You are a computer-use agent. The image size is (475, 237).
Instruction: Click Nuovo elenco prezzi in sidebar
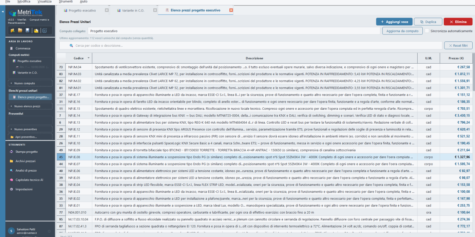(x=30, y=106)
